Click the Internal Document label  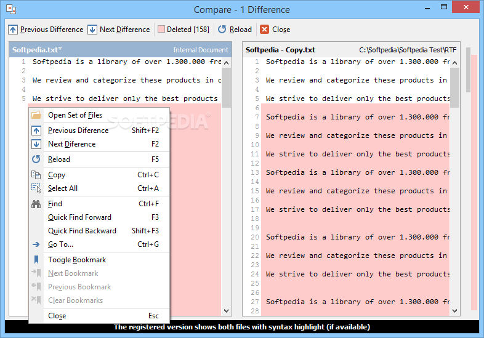coord(201,50)
